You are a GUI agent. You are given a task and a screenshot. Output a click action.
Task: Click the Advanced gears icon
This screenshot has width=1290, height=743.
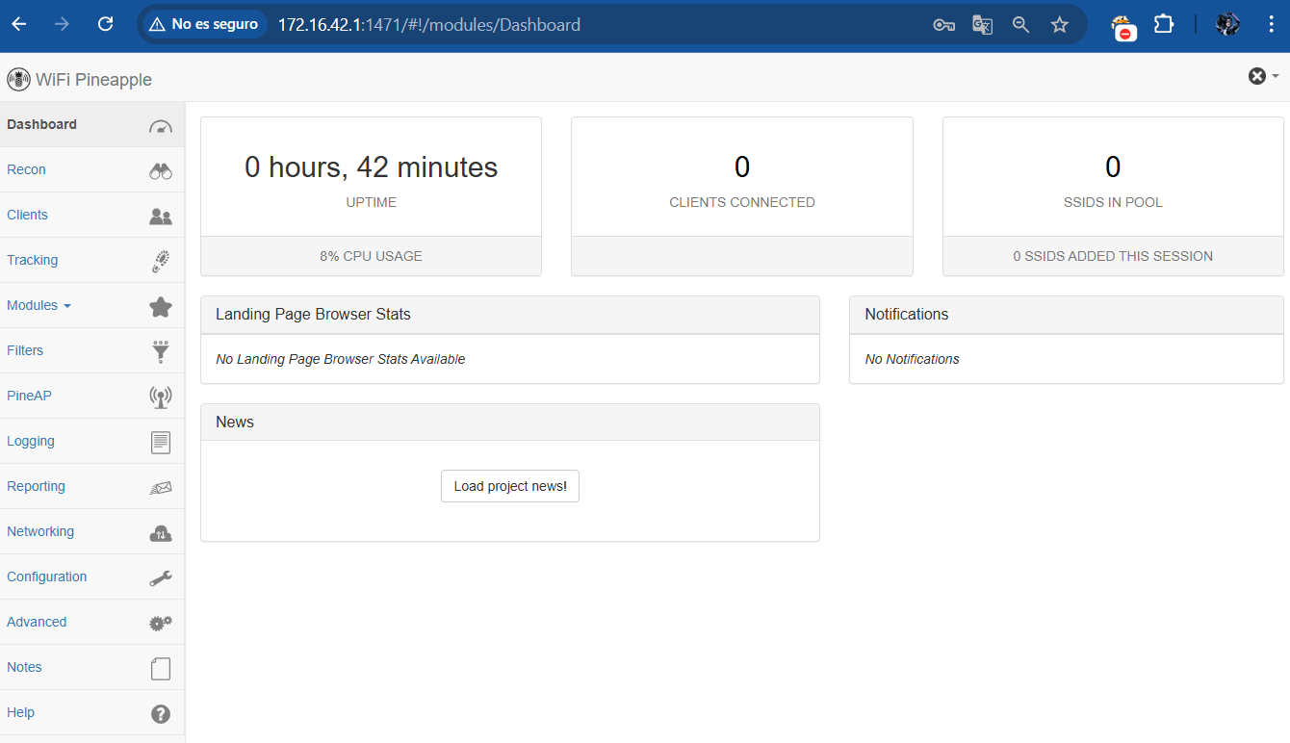[161, 623]
